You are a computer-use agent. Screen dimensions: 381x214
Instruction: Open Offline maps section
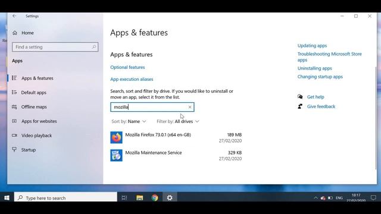[x=34, y=107]
